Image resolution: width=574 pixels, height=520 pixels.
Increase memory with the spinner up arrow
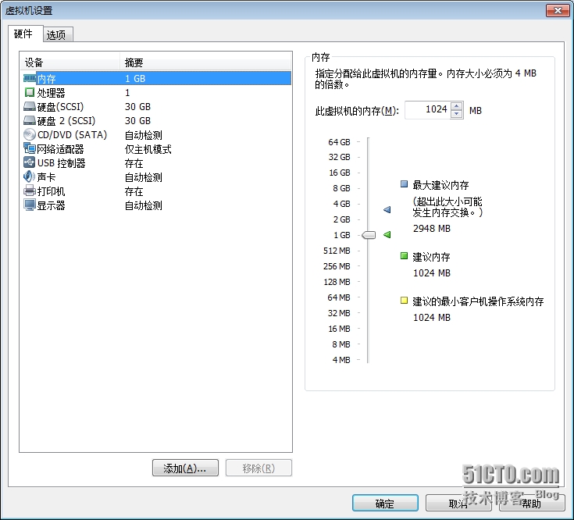pos(456,106)
